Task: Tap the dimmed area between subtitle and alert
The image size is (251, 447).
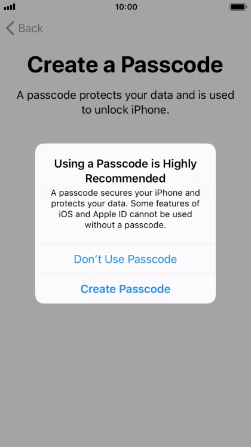Action: pos(125,130)
